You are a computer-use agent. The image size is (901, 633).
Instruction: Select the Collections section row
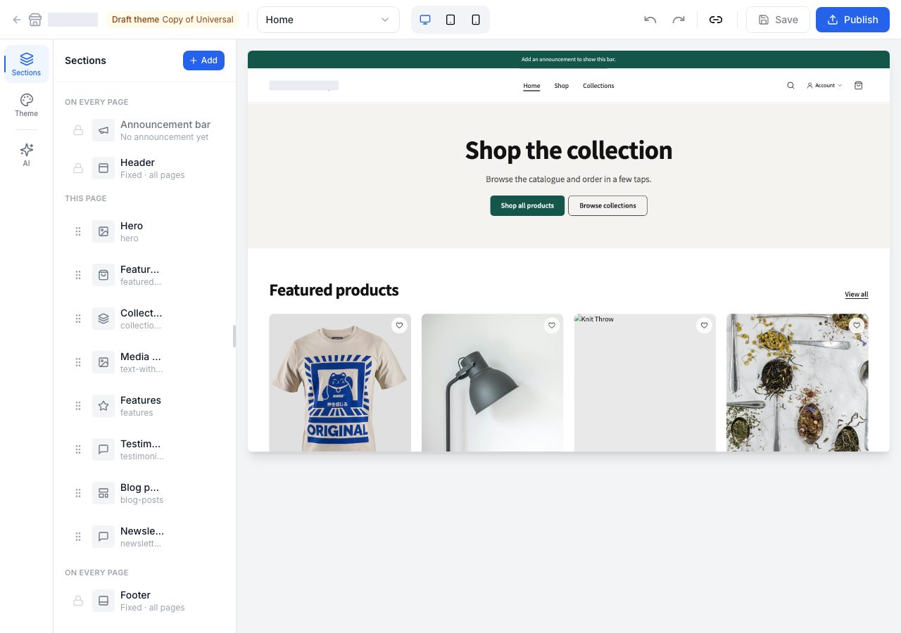[144, 319]
